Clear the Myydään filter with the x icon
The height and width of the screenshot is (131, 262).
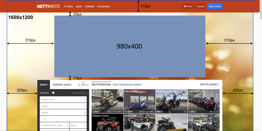[53, 93]
